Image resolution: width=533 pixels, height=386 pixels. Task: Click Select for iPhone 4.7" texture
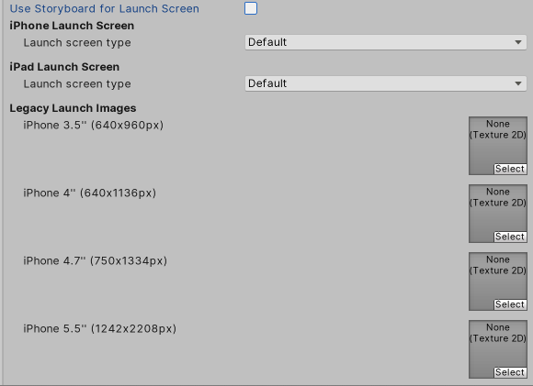click(x=509, y=304)
